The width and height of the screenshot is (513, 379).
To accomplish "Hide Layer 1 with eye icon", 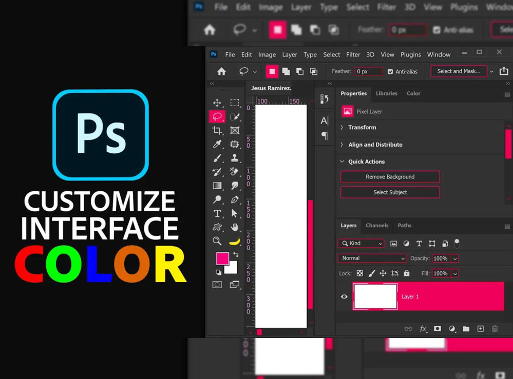I will point(344,296).
